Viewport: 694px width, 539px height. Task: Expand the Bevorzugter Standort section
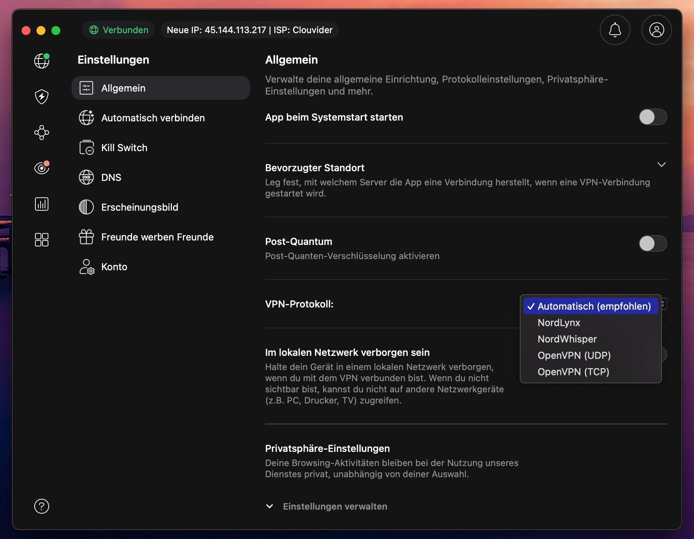(x=661, y=165)
